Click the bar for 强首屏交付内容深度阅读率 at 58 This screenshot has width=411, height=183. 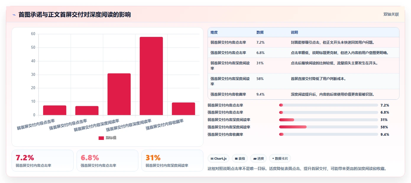click(151, 76)
